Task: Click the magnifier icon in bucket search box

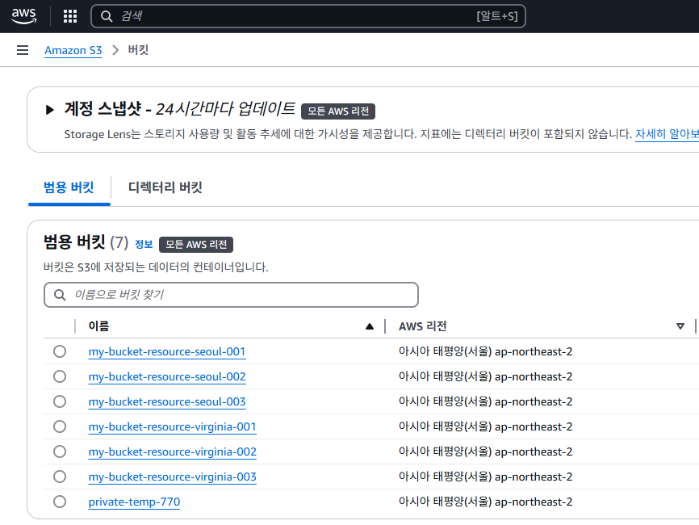Action: (x=60, y=295)
